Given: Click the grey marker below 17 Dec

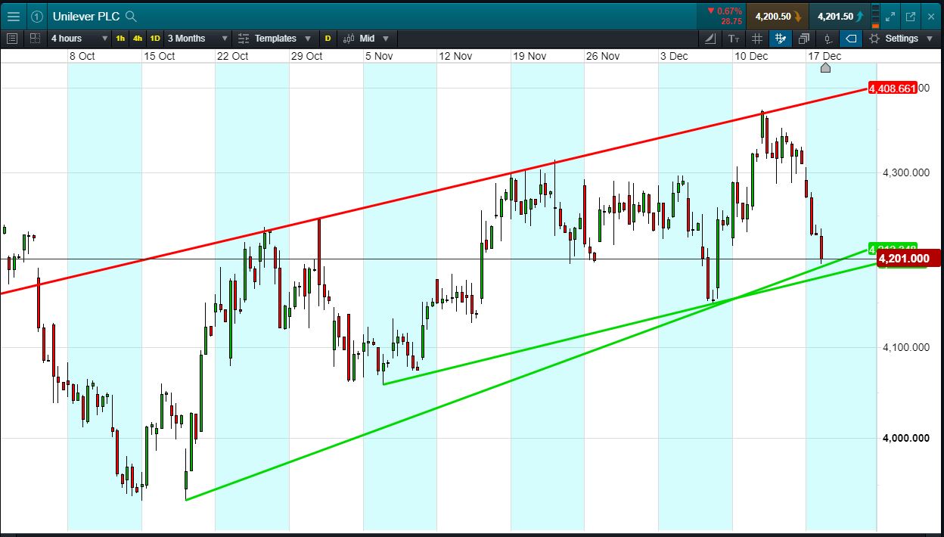Looking at the screenshot, I should (x=825, y=67).
